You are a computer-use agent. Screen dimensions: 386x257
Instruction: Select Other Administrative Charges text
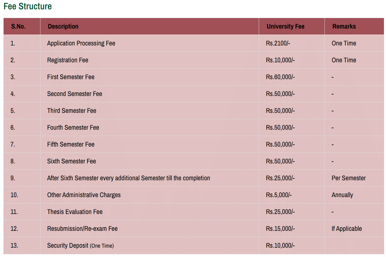[x=84, y=195]
